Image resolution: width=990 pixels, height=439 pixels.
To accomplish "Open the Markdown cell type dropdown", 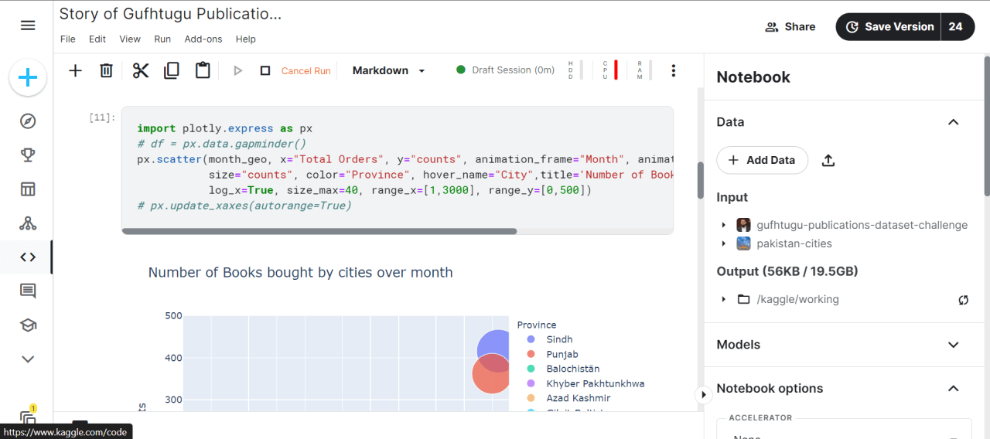I will point(389,70).
